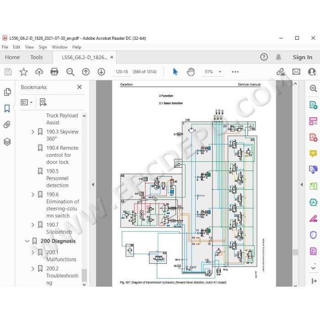The height and width of the screenshot is (320, 320).
Task: Click the Save file icon
Action: coord(8,72)
